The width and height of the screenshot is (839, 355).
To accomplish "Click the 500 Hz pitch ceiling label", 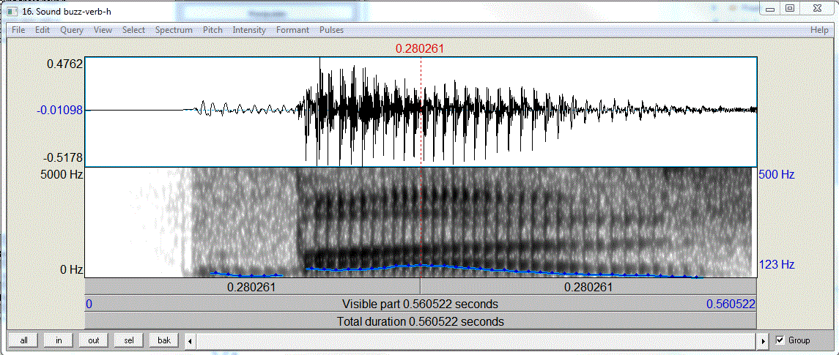I will click(x=777, y=175).
